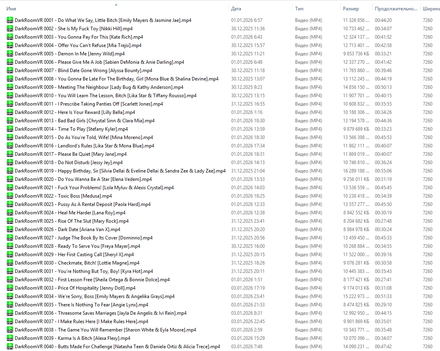This screenshot has height=351, width=440.
Task: Select file DarkRoomVR 0013 - Bad Bad Girls
Action: [x=85, y=121]
